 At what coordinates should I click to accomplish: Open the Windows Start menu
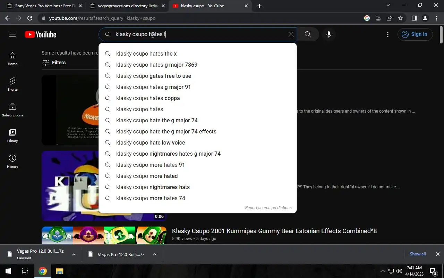[8, 271]
